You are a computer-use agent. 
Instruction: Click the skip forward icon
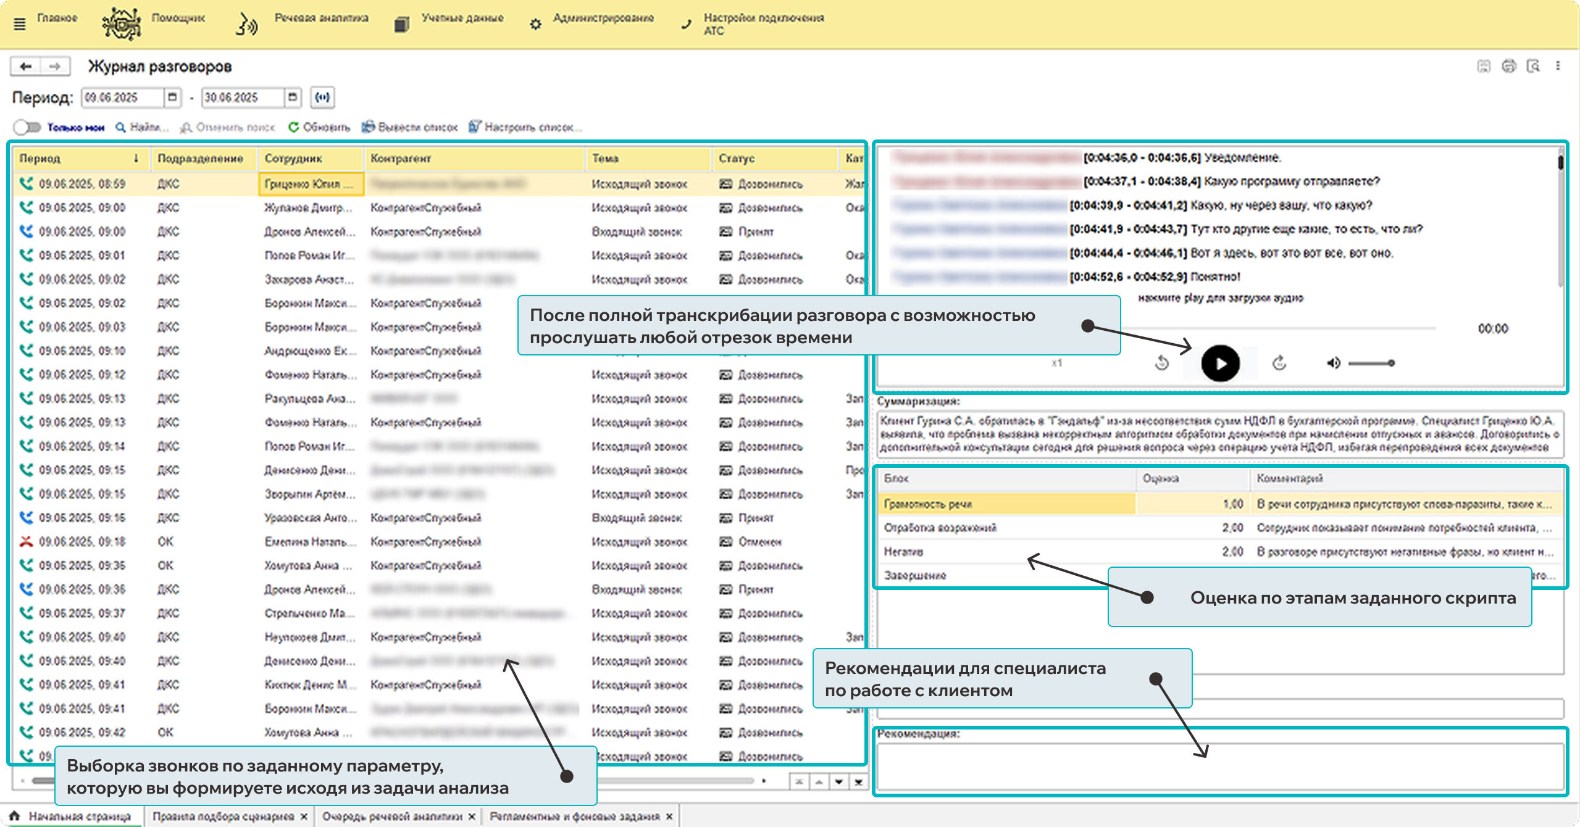tap(1279, 363)
